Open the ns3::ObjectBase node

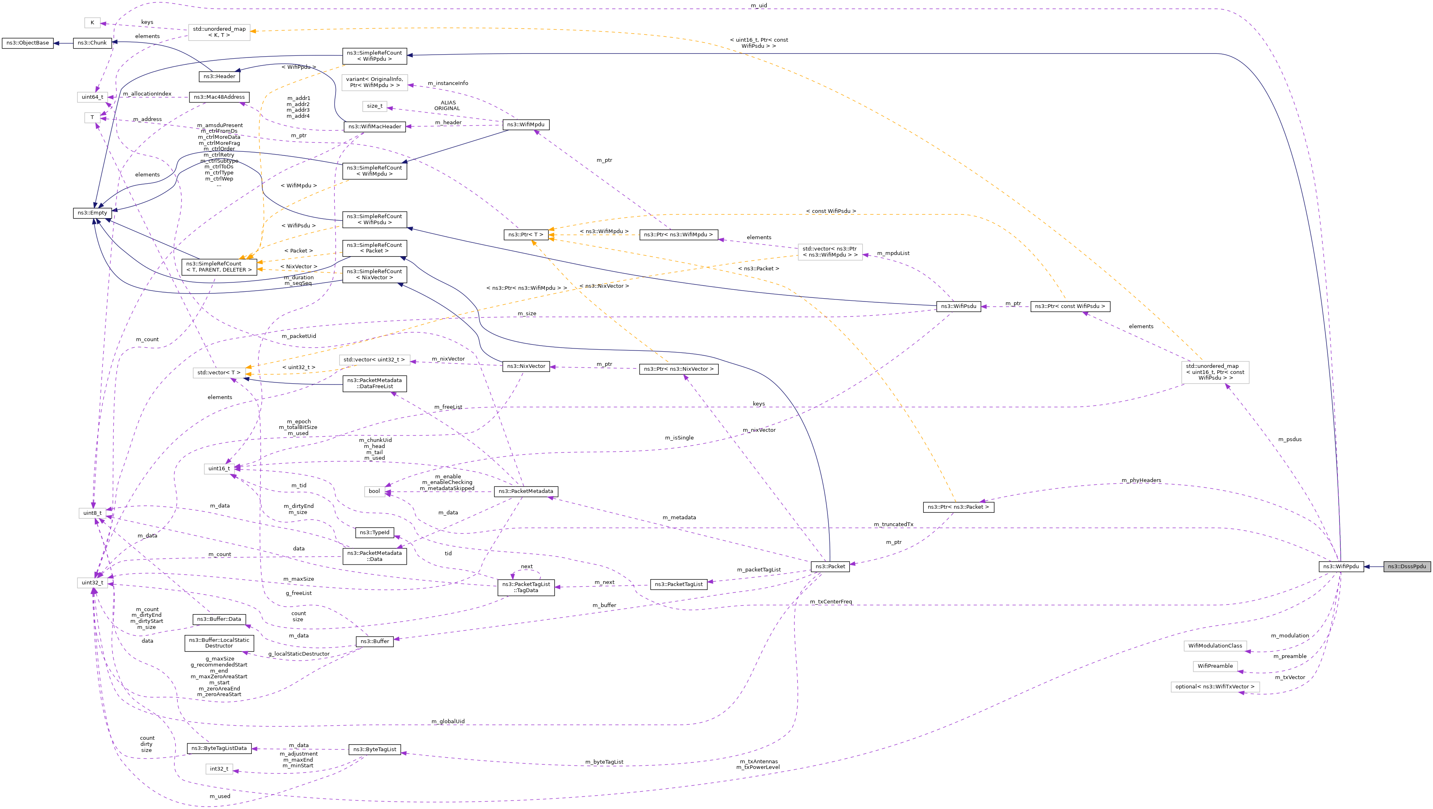(x=27, y=43)
